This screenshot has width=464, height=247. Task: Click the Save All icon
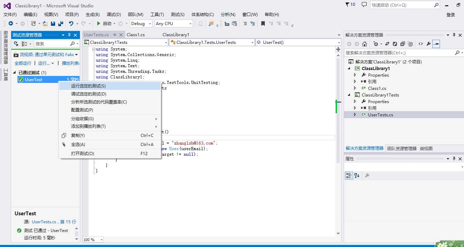coord(61,23)
